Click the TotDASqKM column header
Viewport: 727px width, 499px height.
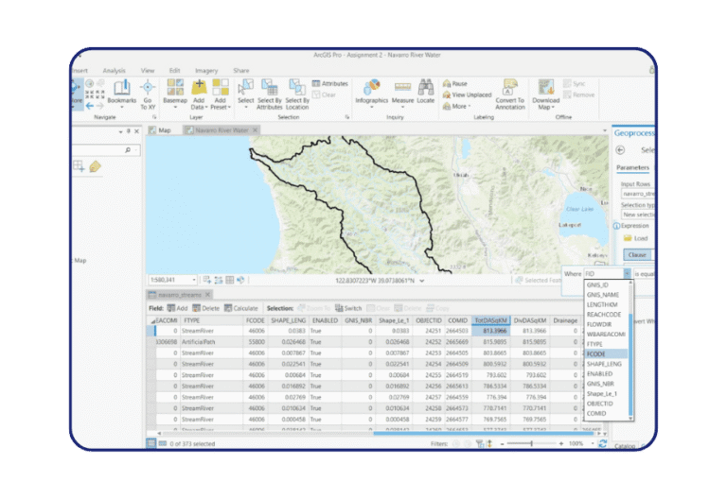pos(491,320)
